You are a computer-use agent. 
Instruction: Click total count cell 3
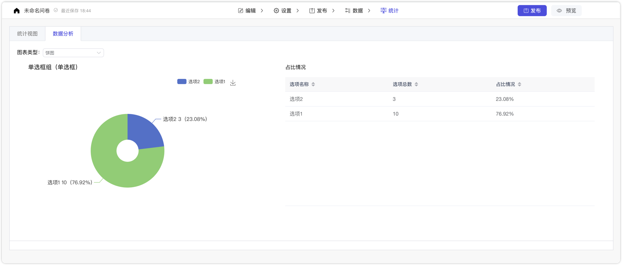[394, 99]
